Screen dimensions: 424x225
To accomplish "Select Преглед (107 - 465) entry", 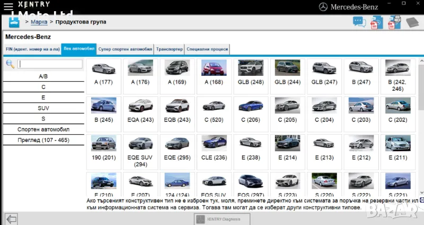I will pyautogui.click(x=43, y=140).
